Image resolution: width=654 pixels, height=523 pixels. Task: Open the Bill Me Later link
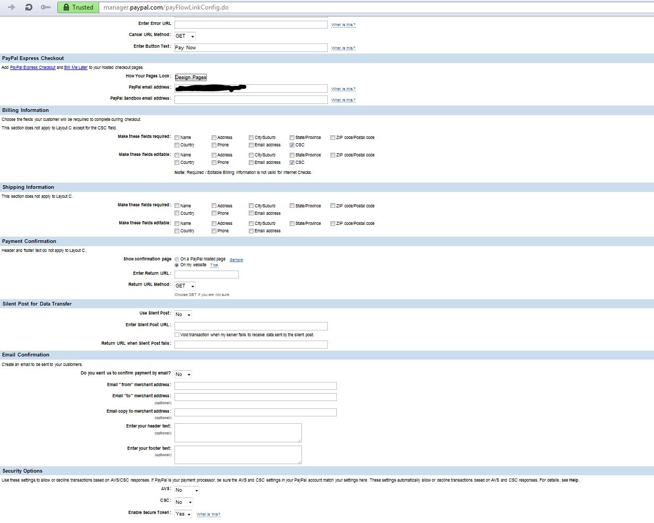tap(76, 67)
